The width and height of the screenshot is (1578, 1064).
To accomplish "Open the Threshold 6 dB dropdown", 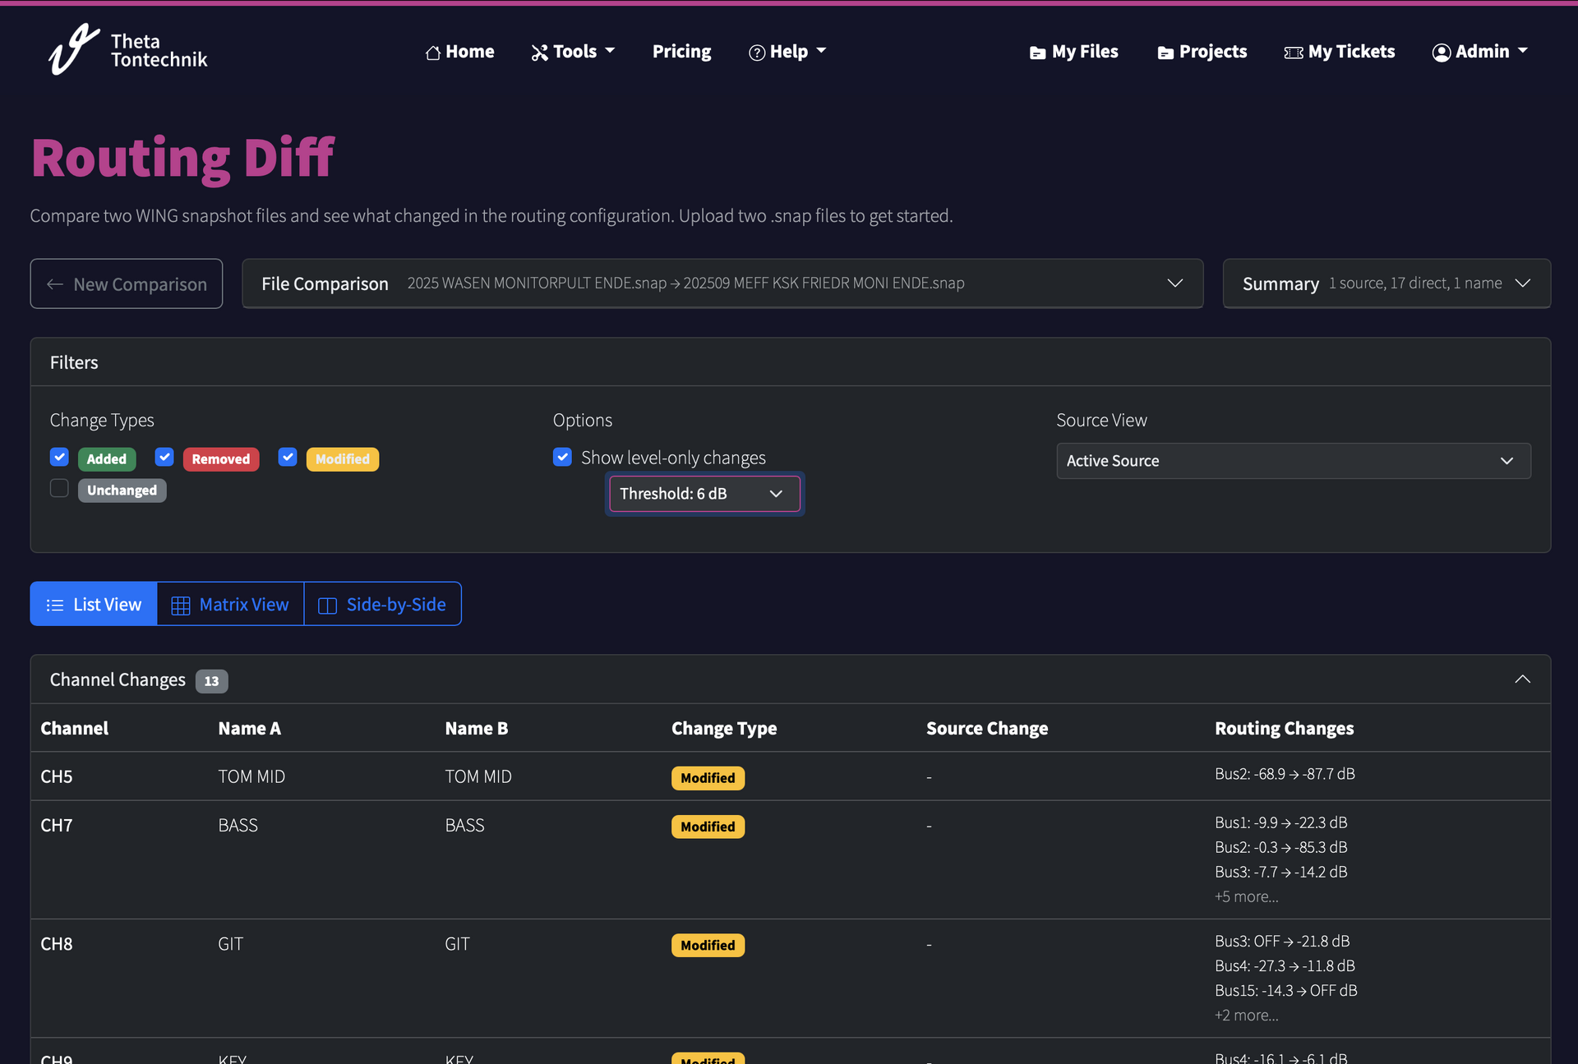I will point(704,494).
